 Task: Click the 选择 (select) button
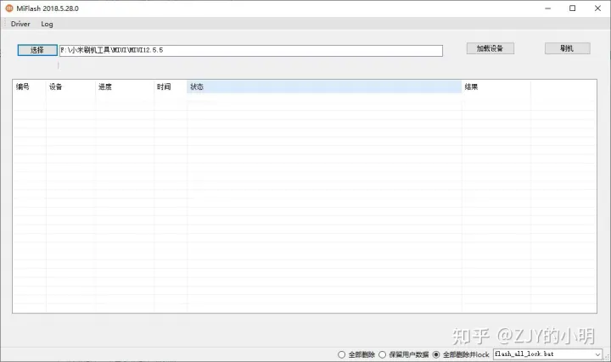pyautogui.click(x=37, y=50)
